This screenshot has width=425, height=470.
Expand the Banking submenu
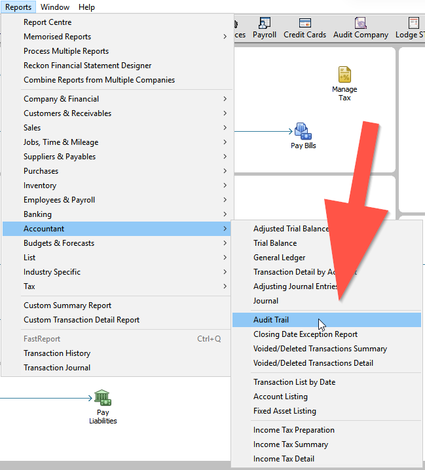pos(117,214)
